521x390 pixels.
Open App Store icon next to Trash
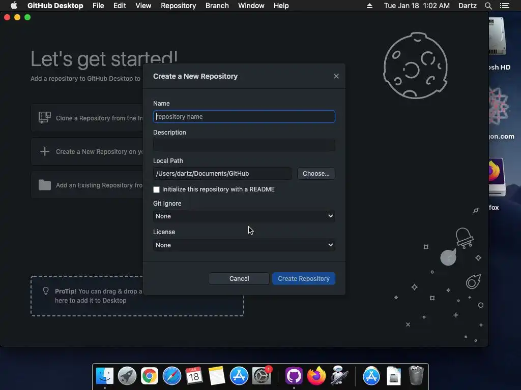tap(371, 376)
